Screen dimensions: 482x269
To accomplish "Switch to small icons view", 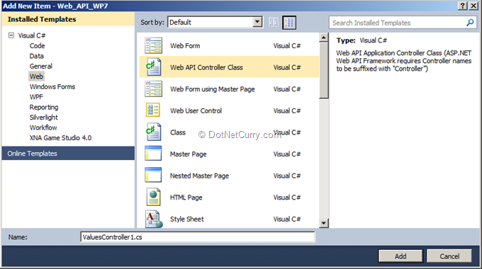I will 274,22.
